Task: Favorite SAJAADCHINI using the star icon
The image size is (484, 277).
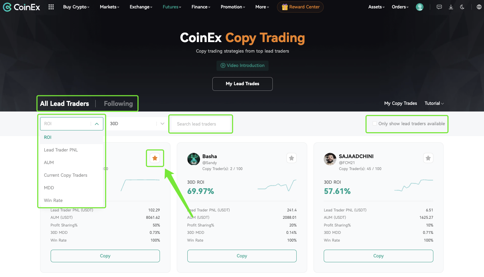Action: coord(428,158)
